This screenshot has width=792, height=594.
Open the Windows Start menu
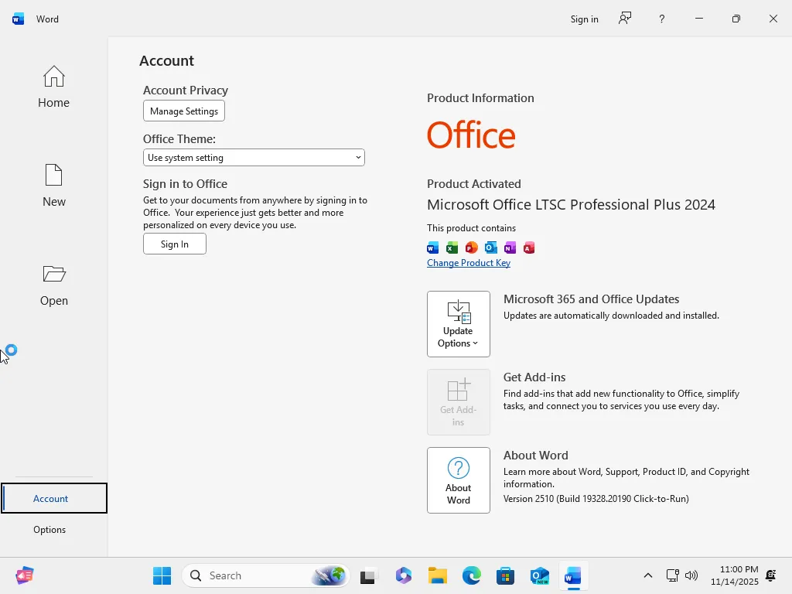point(162,575)
